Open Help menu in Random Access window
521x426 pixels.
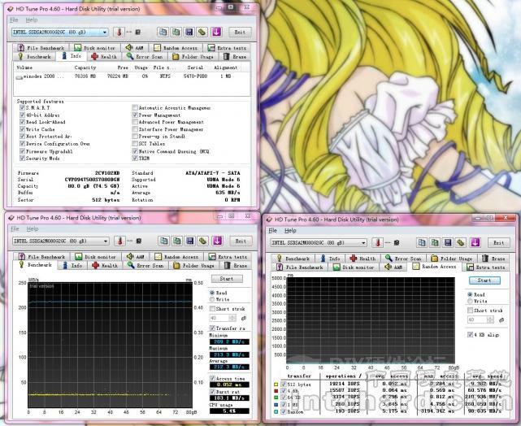(290, 231)
